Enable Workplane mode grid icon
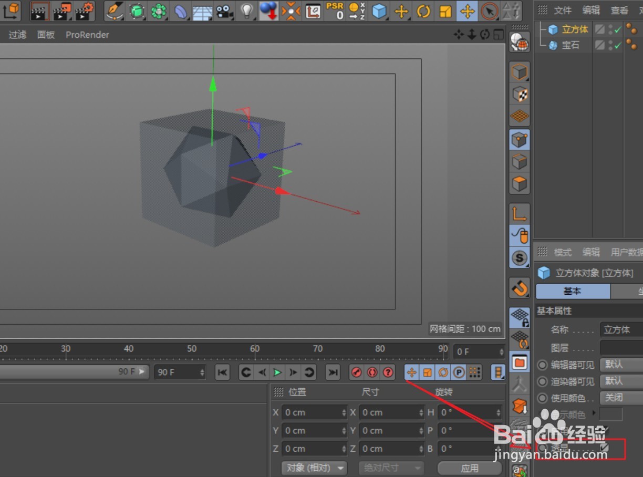 point(520,116)
